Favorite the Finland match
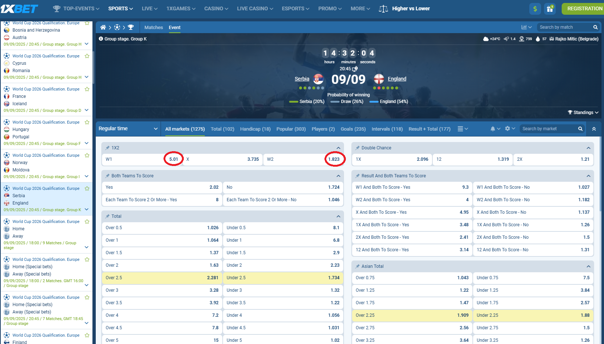Viewport: 604px width, 344px height. click(87, 335)
